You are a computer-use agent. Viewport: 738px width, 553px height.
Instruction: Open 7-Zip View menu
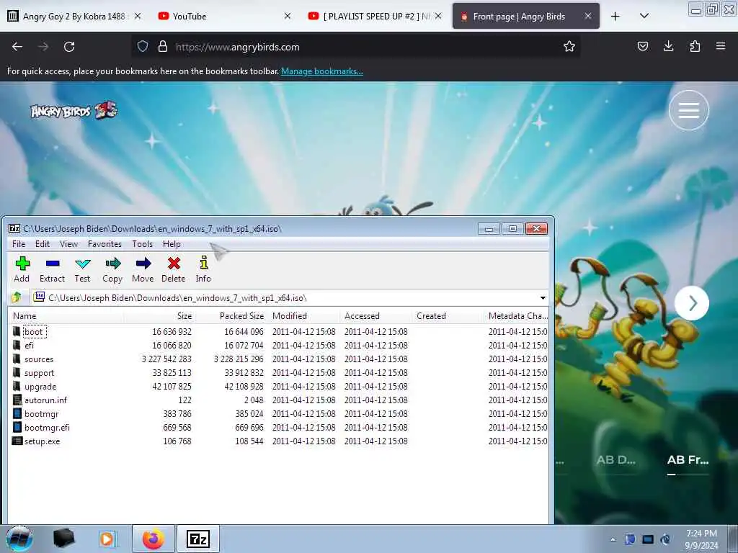[68, 244]
